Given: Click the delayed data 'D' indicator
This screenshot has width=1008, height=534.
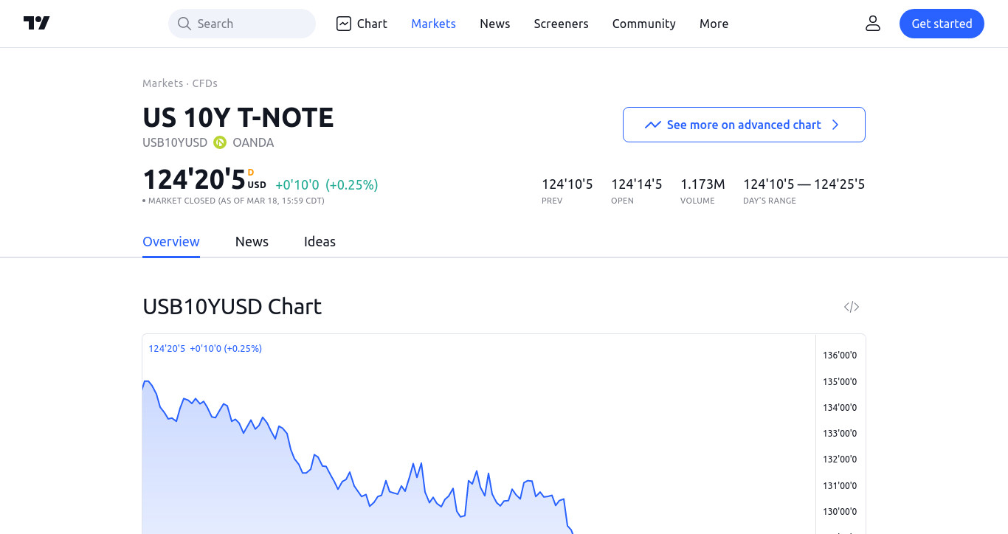Looking at the screenshot, I should 251,173.
